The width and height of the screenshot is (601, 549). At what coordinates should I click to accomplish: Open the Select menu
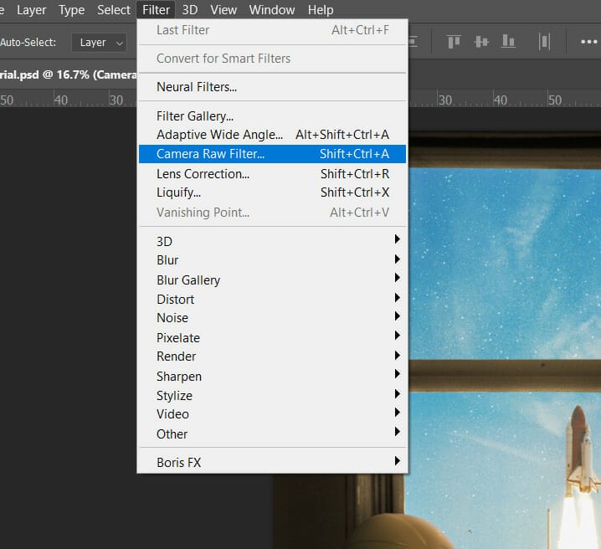coord(114,9)
